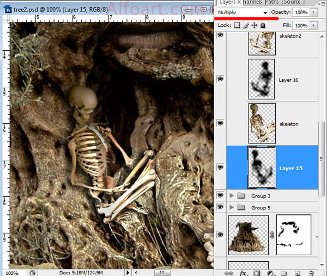Image resolution: width=327 pixels, height=276 pixels.
Task: Click the Fill percentage field
Action: point(300,25)
